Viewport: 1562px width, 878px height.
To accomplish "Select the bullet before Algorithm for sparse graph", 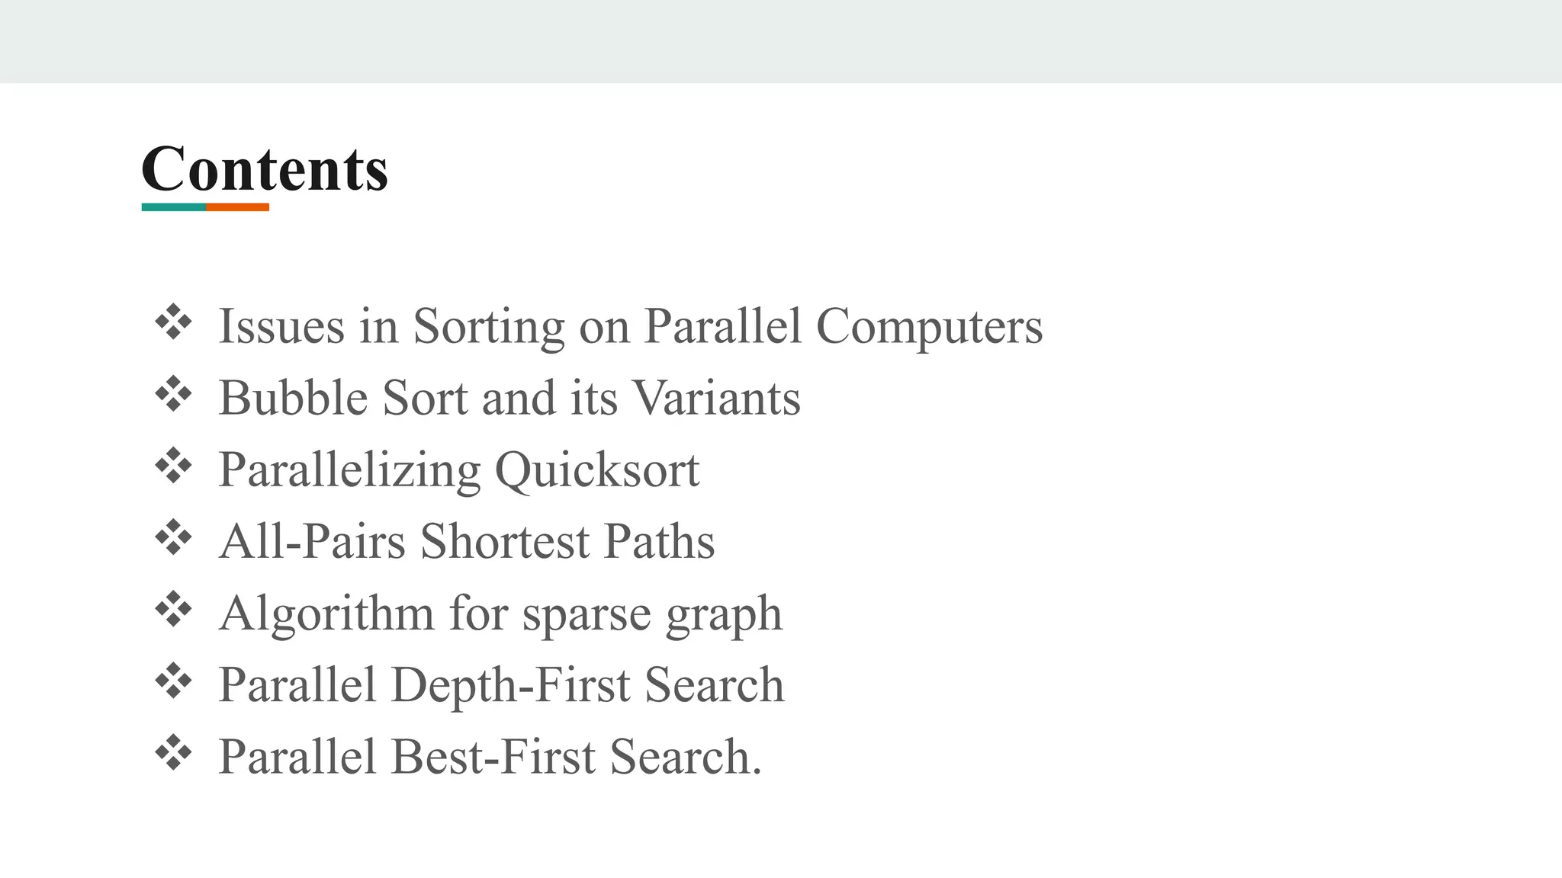I will point(173,609).
